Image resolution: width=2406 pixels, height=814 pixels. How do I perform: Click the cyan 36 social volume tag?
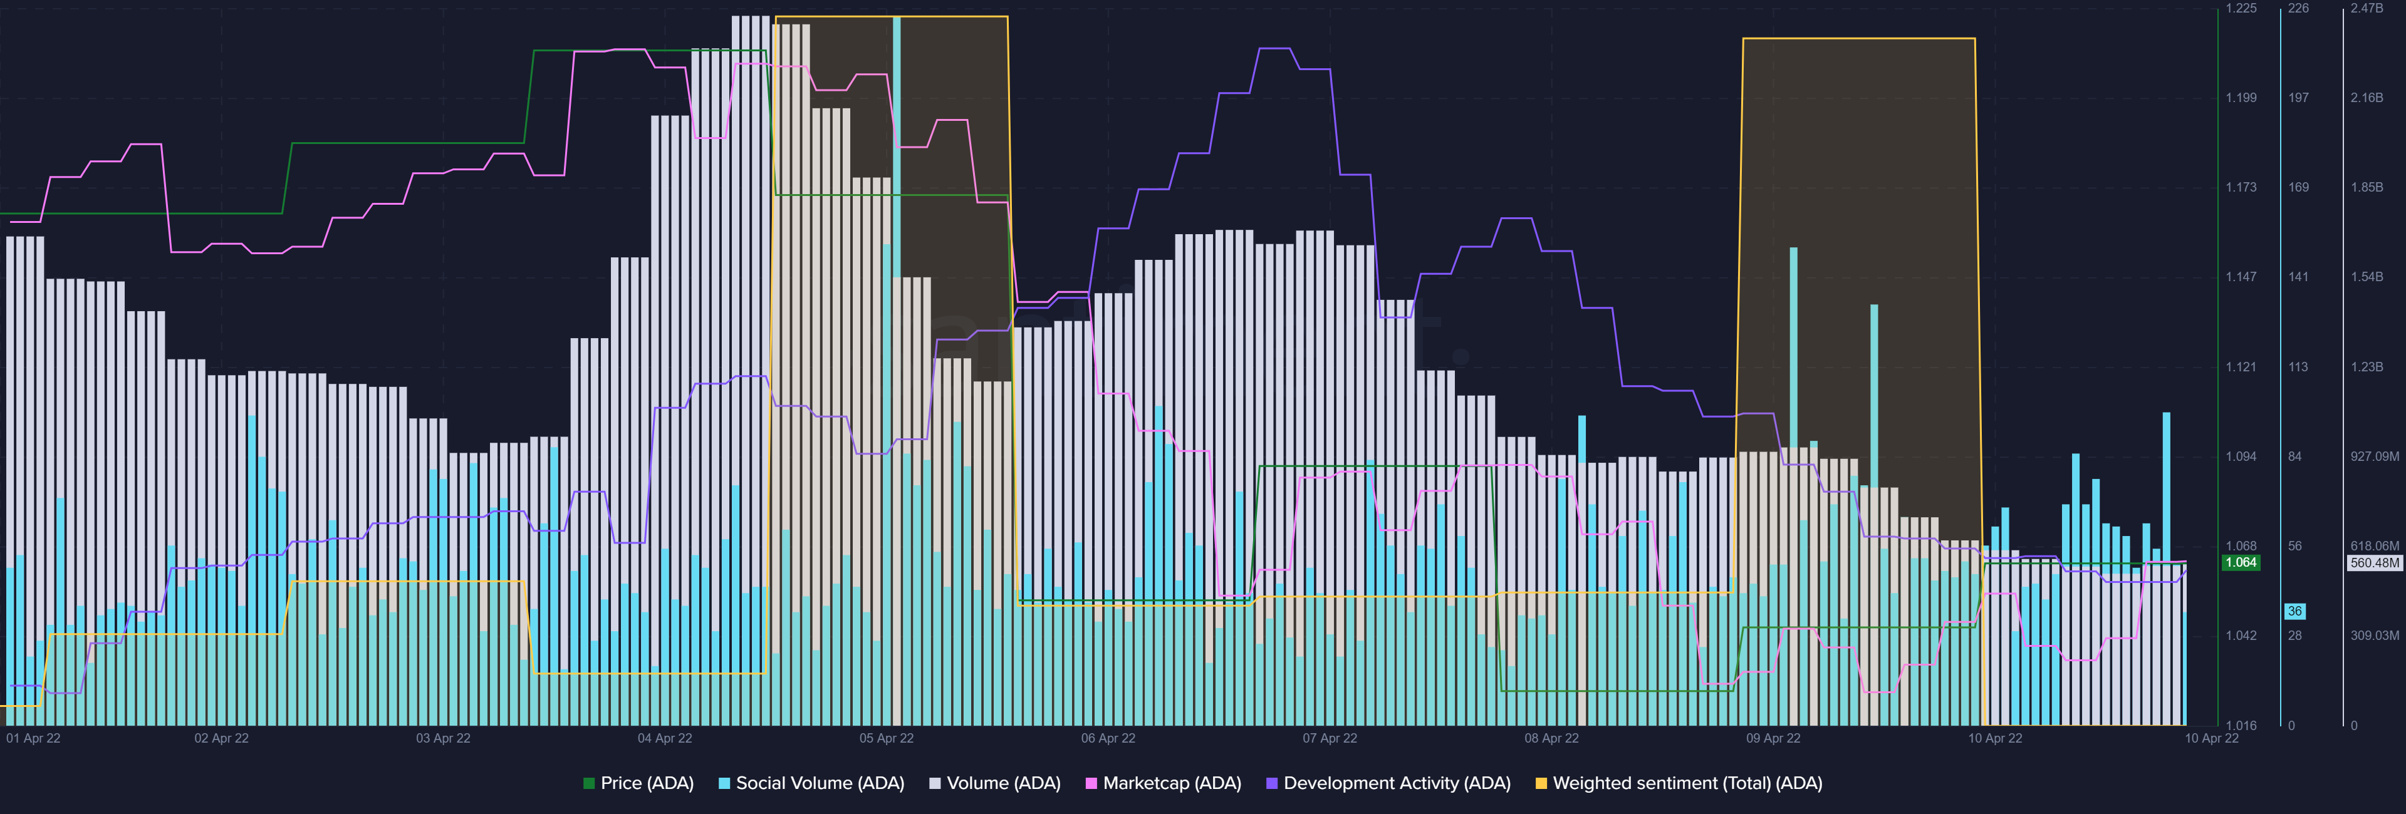coord(2295,611)
